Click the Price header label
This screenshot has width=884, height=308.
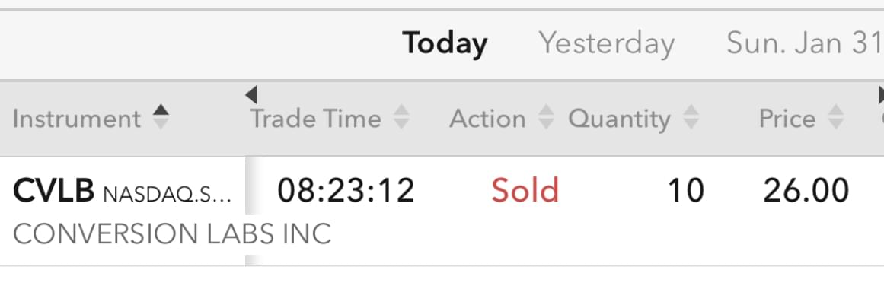787,119
